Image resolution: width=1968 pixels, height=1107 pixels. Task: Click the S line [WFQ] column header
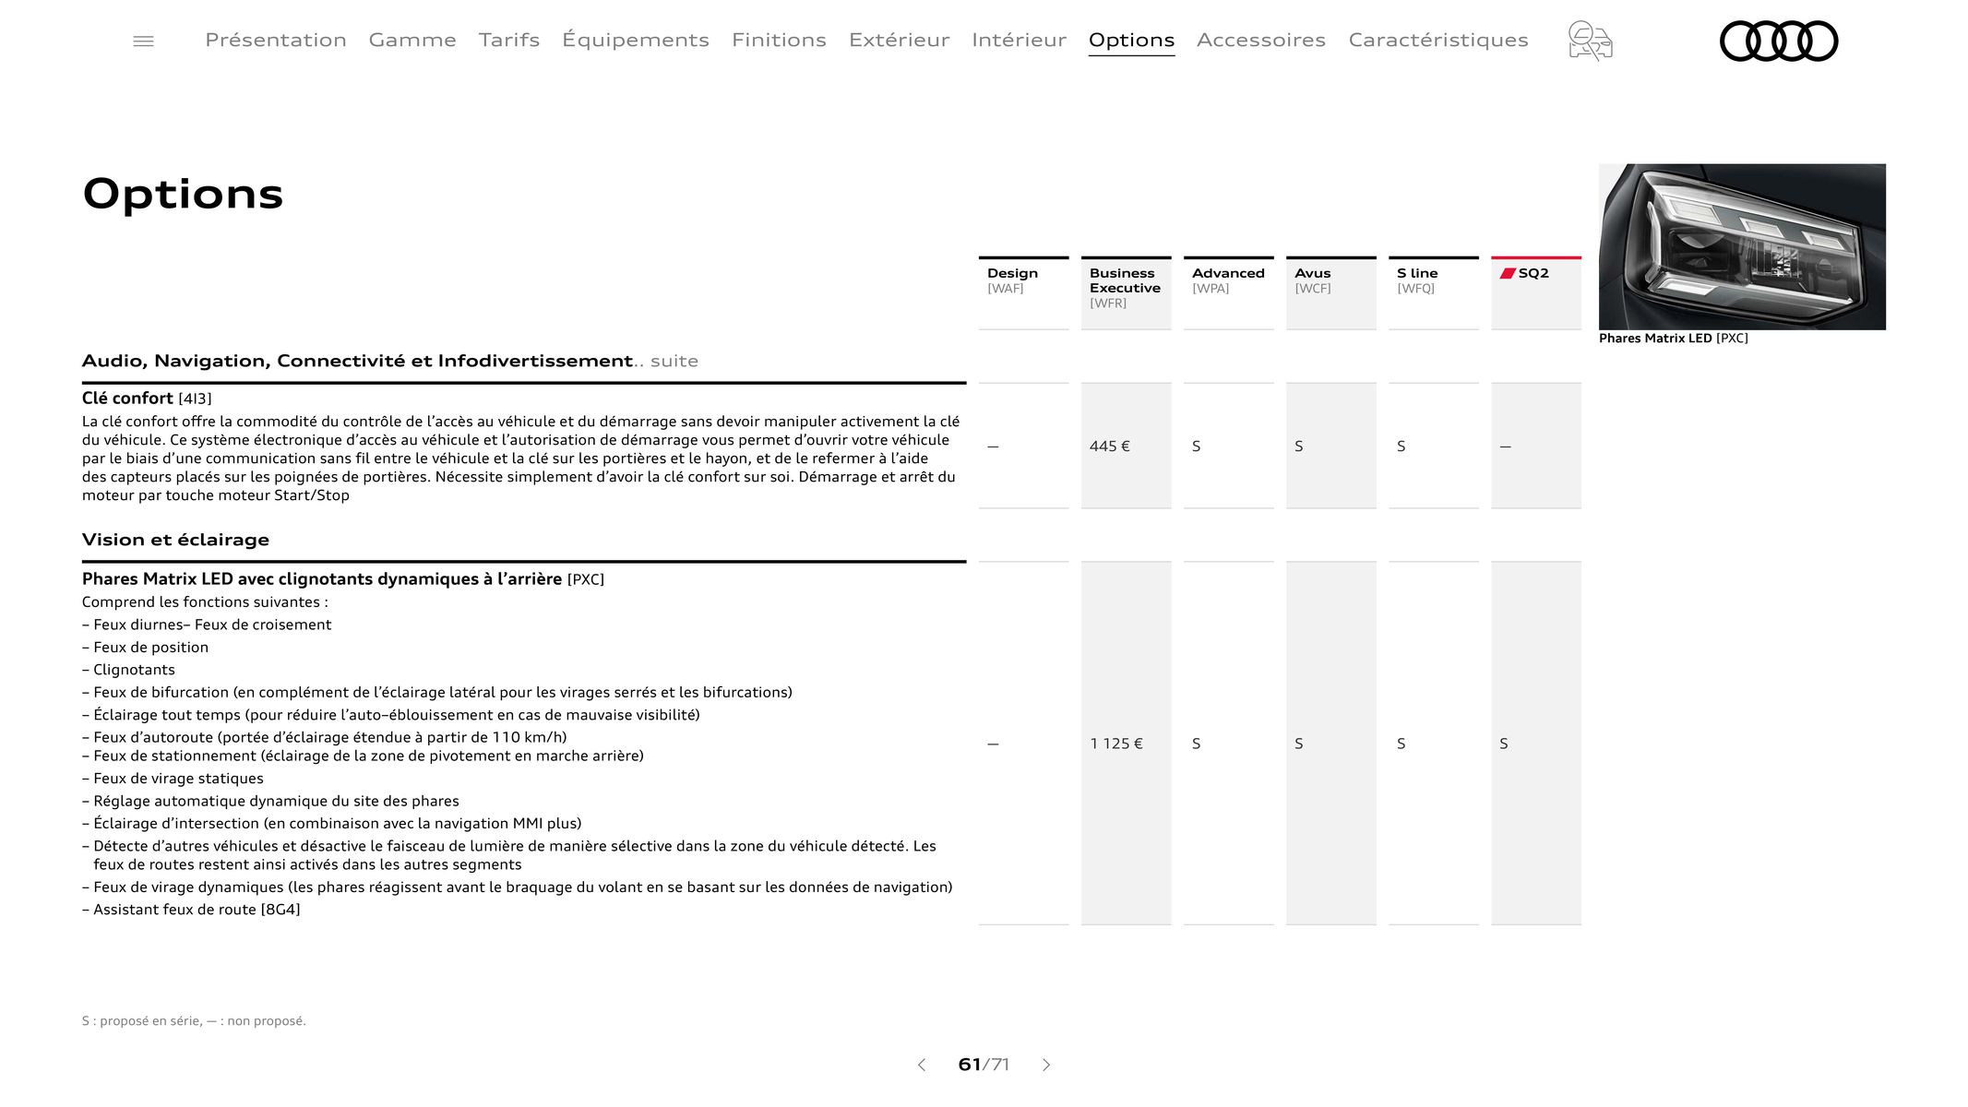[1433, 292]
